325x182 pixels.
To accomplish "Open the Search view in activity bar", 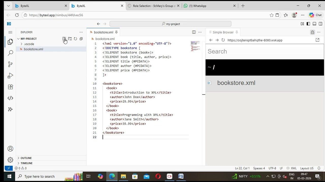I will [x=10, y=53].
